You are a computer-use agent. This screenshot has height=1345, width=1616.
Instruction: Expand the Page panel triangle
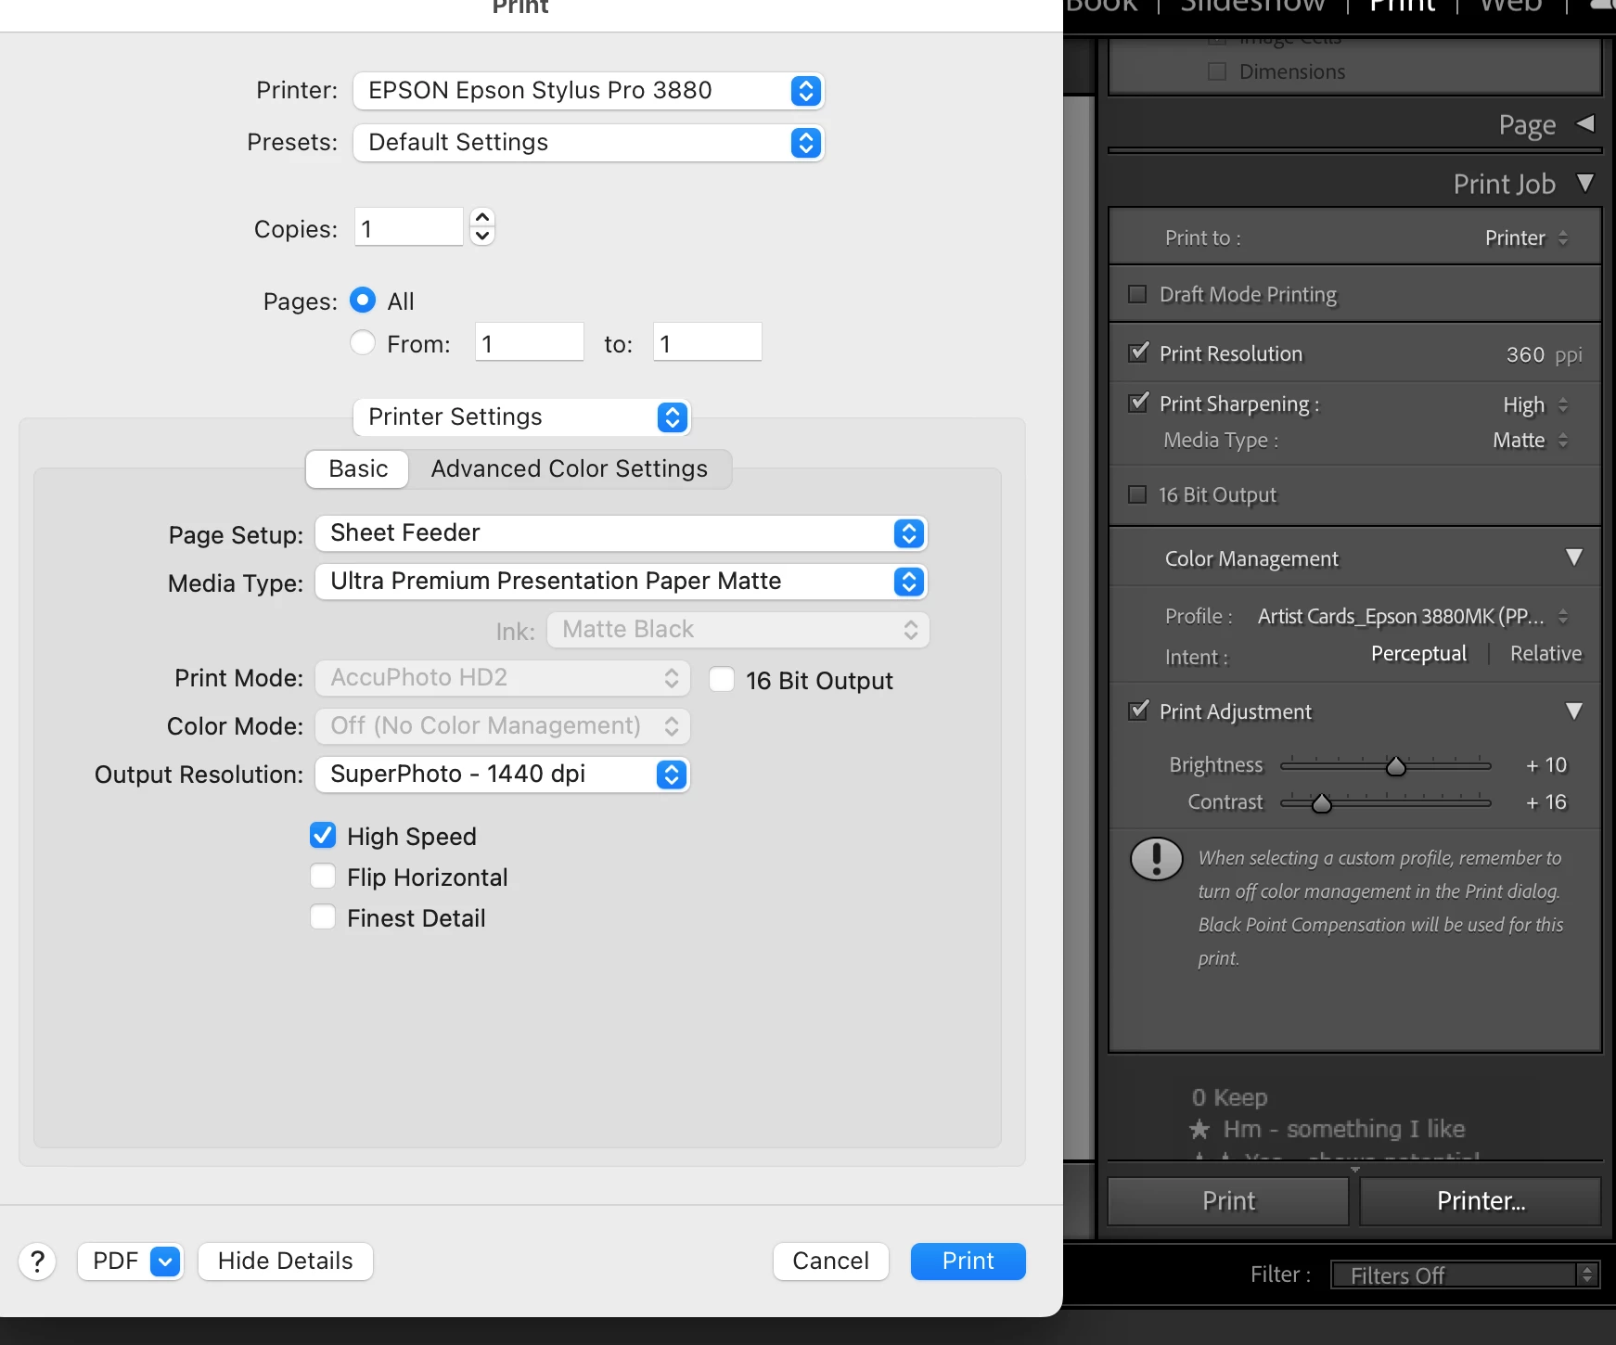1585,123
